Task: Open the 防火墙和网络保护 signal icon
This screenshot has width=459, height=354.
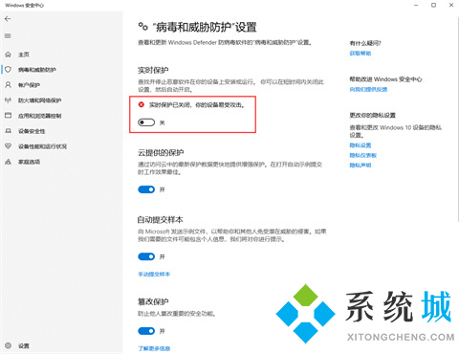Action: [x=9, y=100]
